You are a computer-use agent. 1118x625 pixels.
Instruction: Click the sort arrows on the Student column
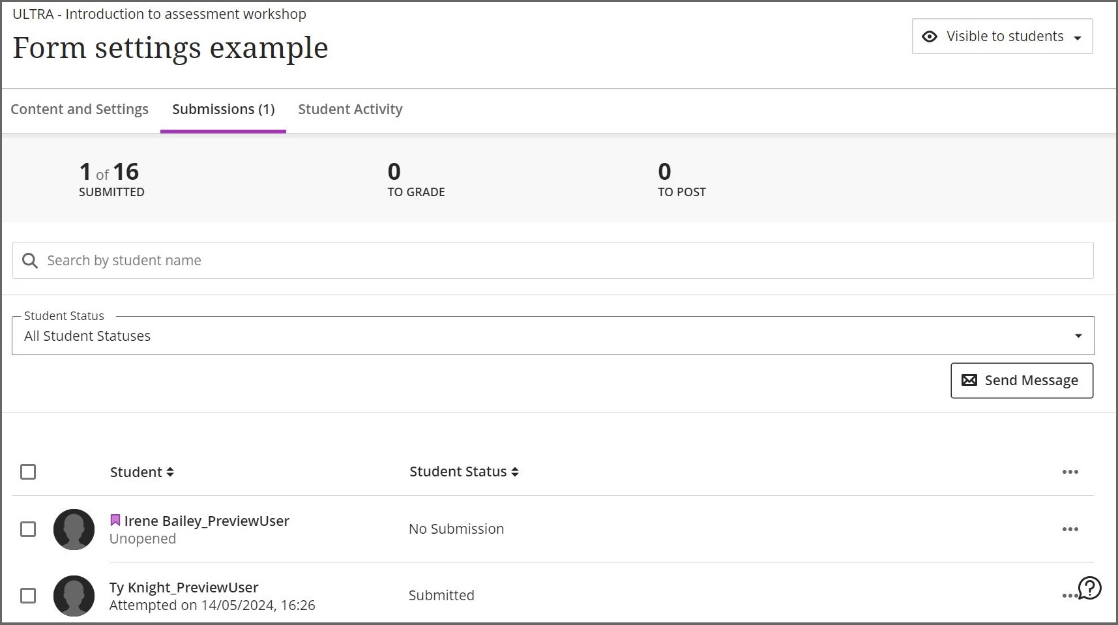pos(171,472)
